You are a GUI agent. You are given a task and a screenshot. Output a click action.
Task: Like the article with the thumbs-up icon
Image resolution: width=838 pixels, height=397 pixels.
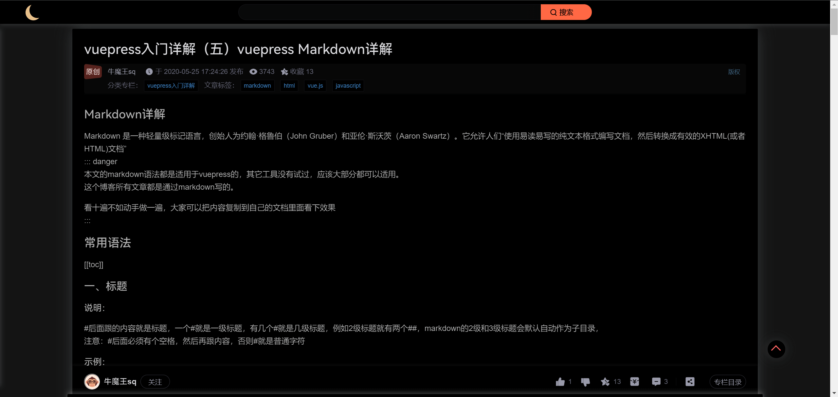coord(560,382)
